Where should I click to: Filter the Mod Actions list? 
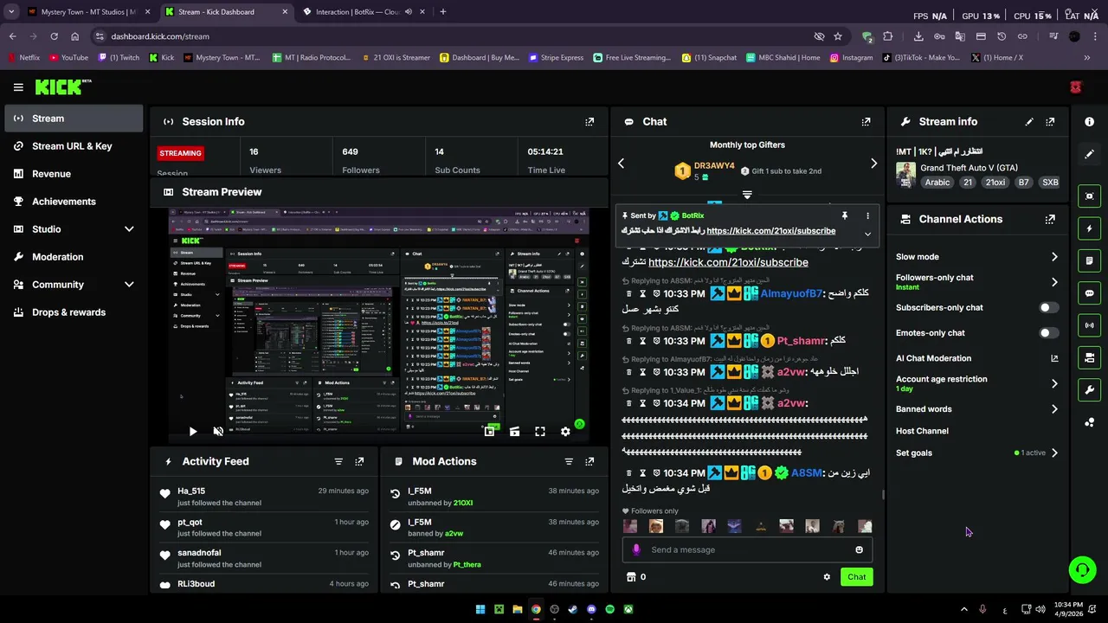[x=569, y=462]
